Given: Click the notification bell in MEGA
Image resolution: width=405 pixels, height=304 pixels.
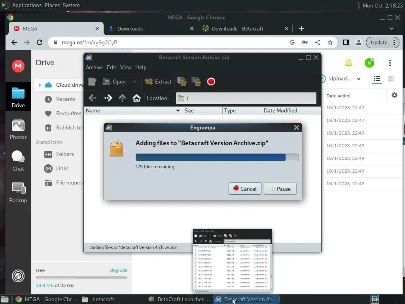Looking at the screenshot, I should click(349, 63).
